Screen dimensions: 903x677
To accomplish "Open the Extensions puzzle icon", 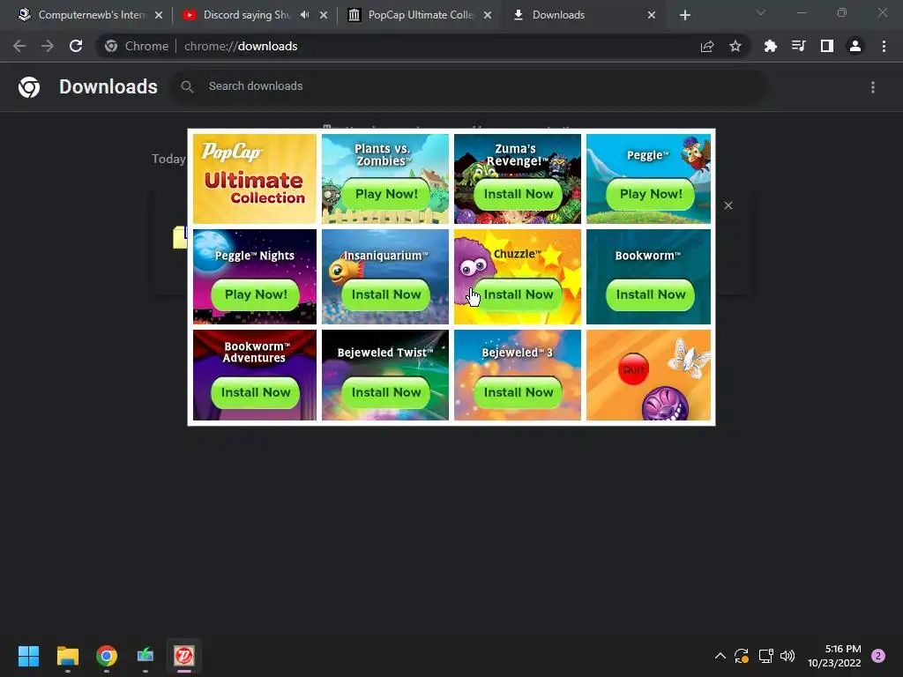I will [x=771, y=46].
